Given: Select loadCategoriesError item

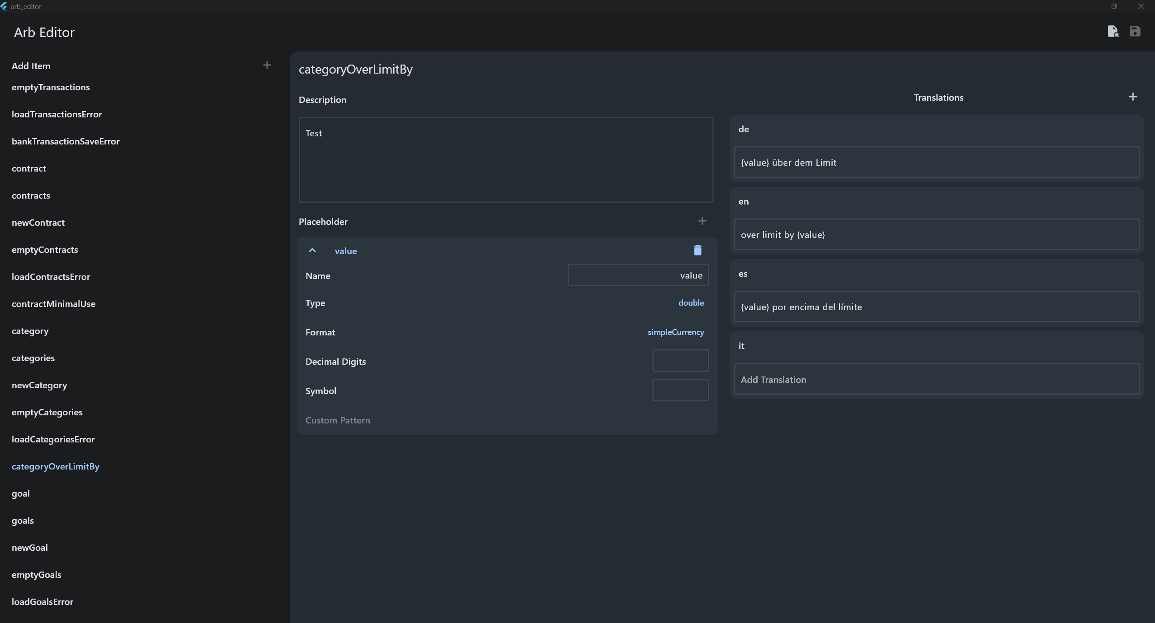Looking at the screenshot, I should (53, 439).
